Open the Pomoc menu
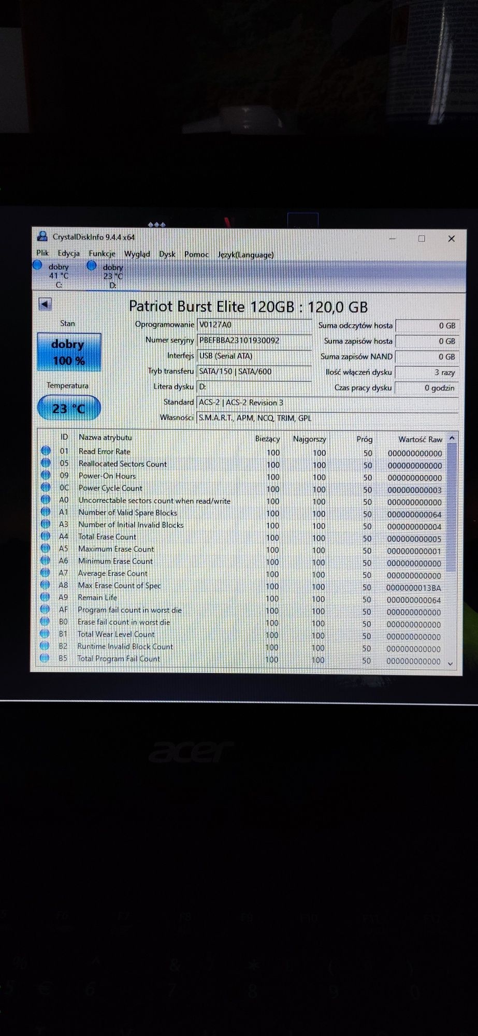This screenshot has width=478, height=1036. coord(197,254)
